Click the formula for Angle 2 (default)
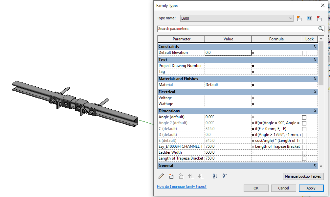330x197 pixels. (276, 123)
